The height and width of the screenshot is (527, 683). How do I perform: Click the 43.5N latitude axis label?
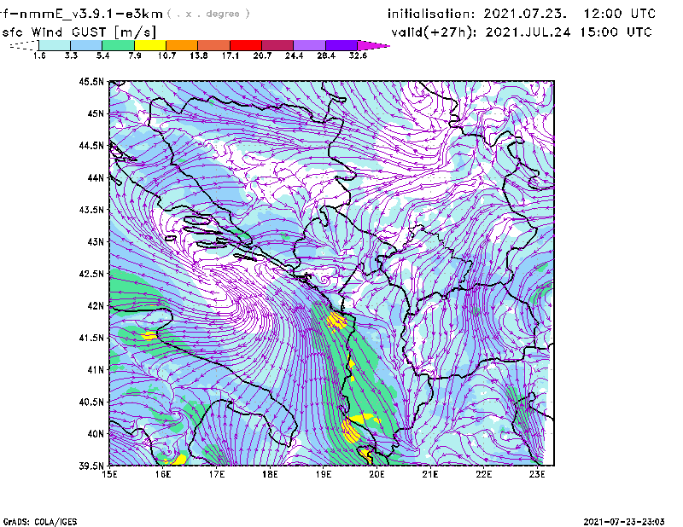[x=91, y=210]
